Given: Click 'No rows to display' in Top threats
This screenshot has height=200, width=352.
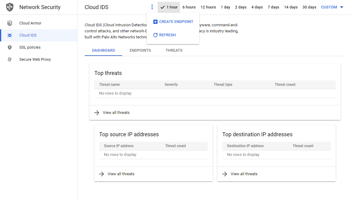Looking at the screenshot, I should [x=116, y=93].
